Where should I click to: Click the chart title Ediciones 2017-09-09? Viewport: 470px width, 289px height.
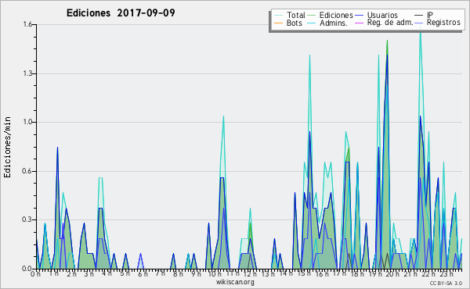point(121,13)
